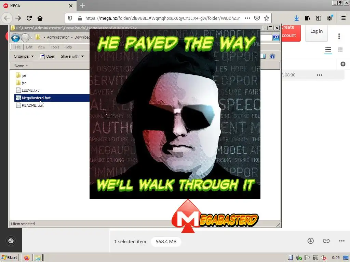Click Log in on MEGA page

click(316, 31)
